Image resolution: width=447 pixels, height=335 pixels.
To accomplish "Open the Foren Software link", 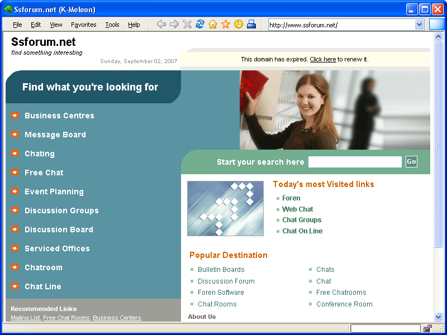I will (x=221, y=293).
